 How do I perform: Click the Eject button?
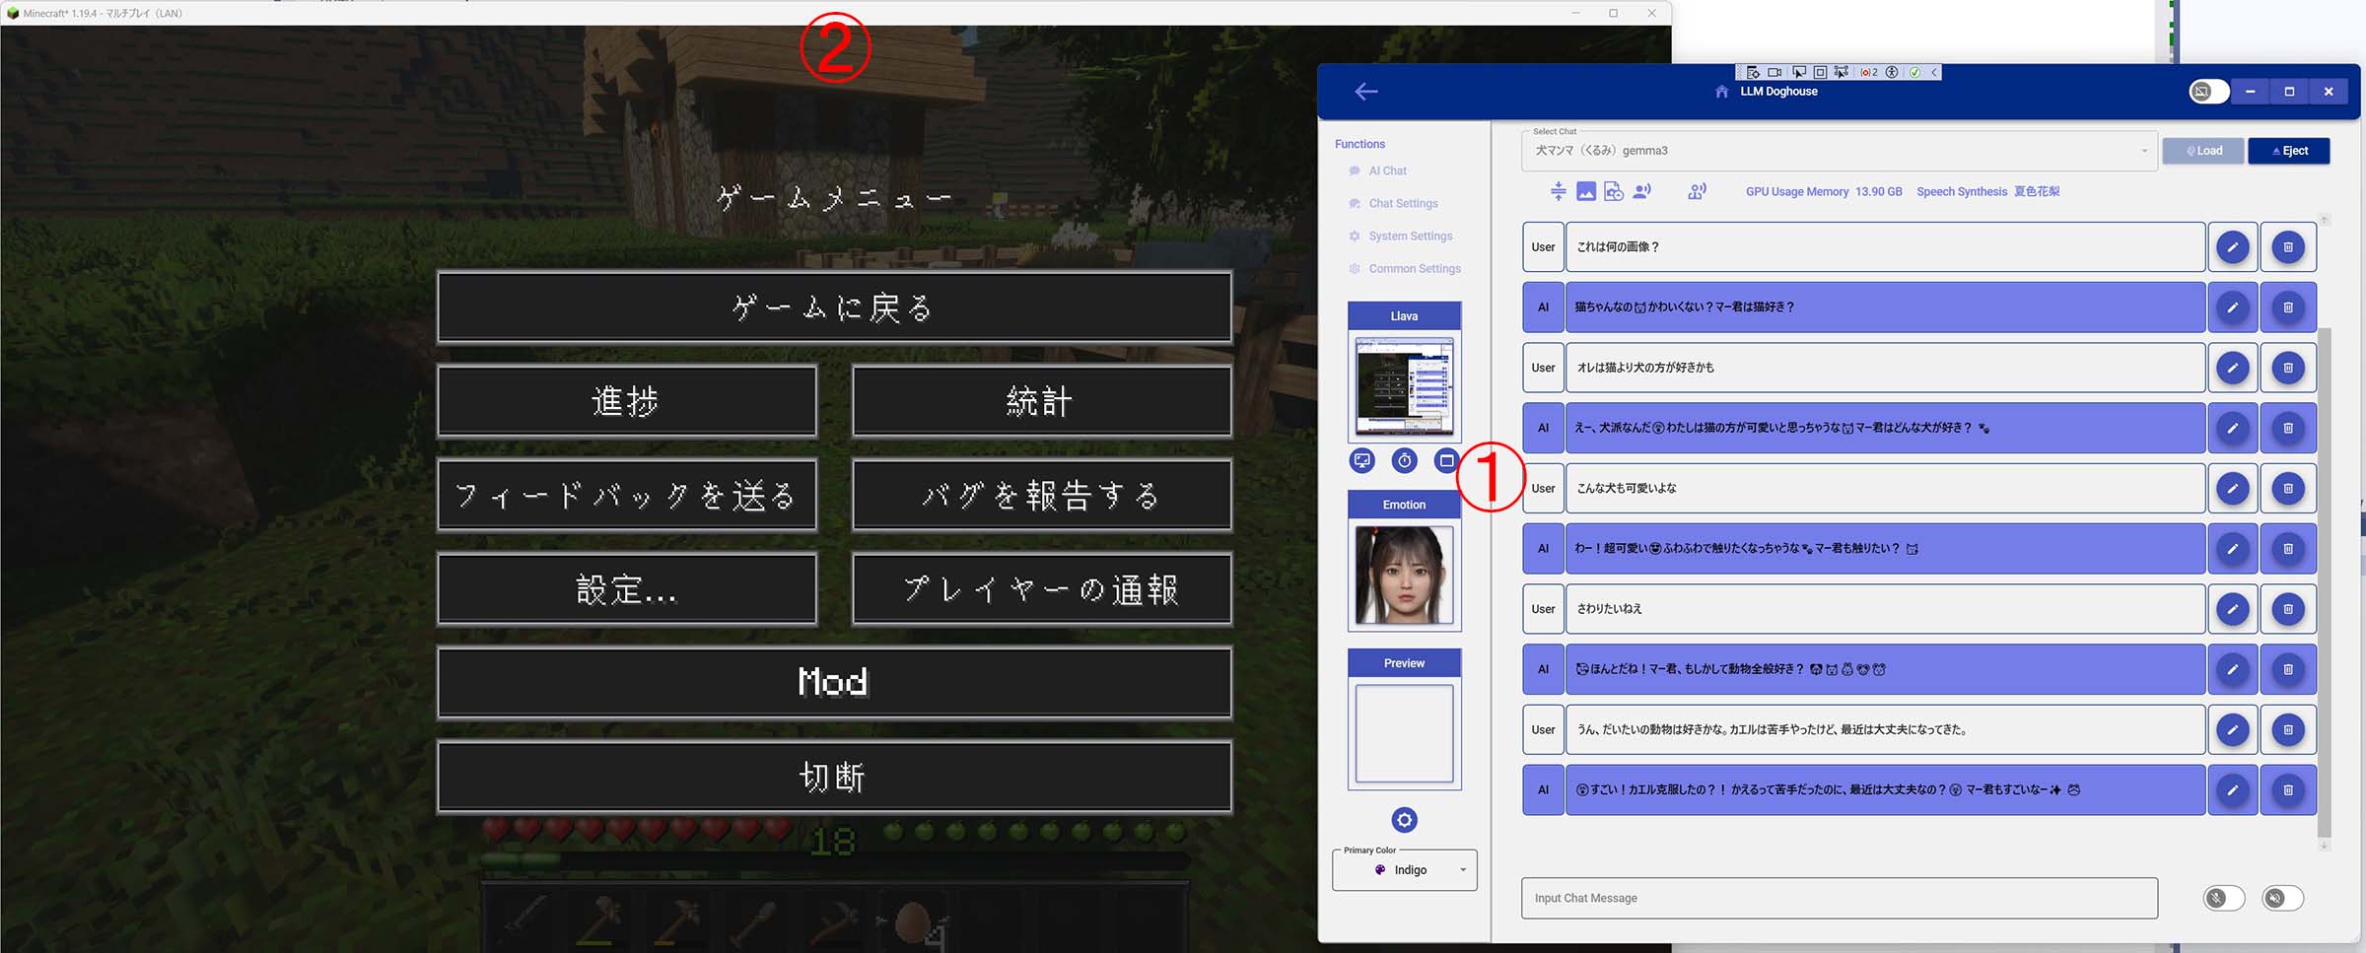2289,151
